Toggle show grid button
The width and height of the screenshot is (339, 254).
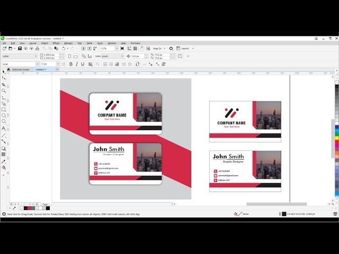pos(135,48)
